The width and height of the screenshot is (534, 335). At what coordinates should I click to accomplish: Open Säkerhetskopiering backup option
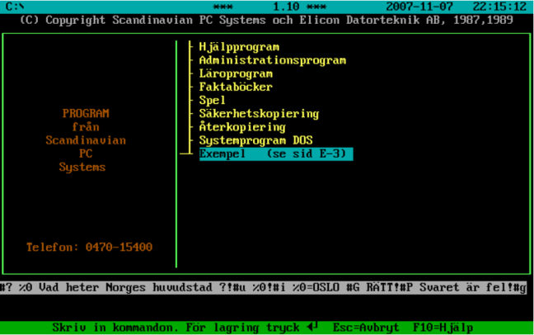tap(259, 113)
